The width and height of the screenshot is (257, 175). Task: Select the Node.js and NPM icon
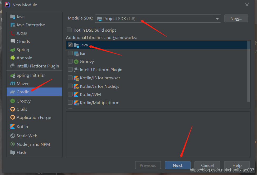[13, 144]
